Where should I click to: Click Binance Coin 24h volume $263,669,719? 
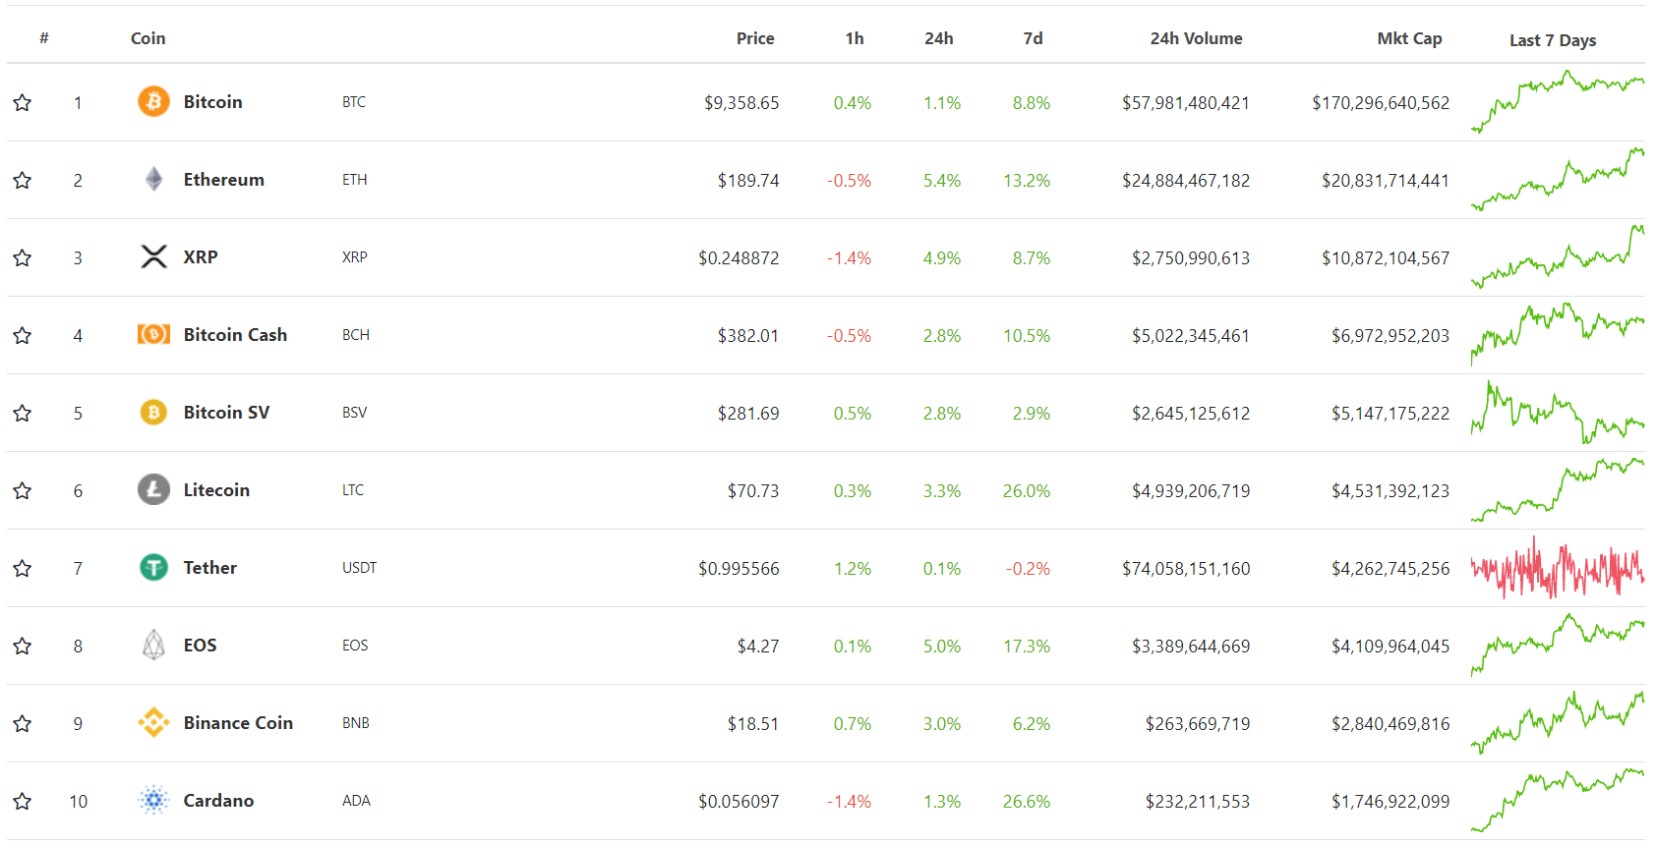pos(1198,723)
